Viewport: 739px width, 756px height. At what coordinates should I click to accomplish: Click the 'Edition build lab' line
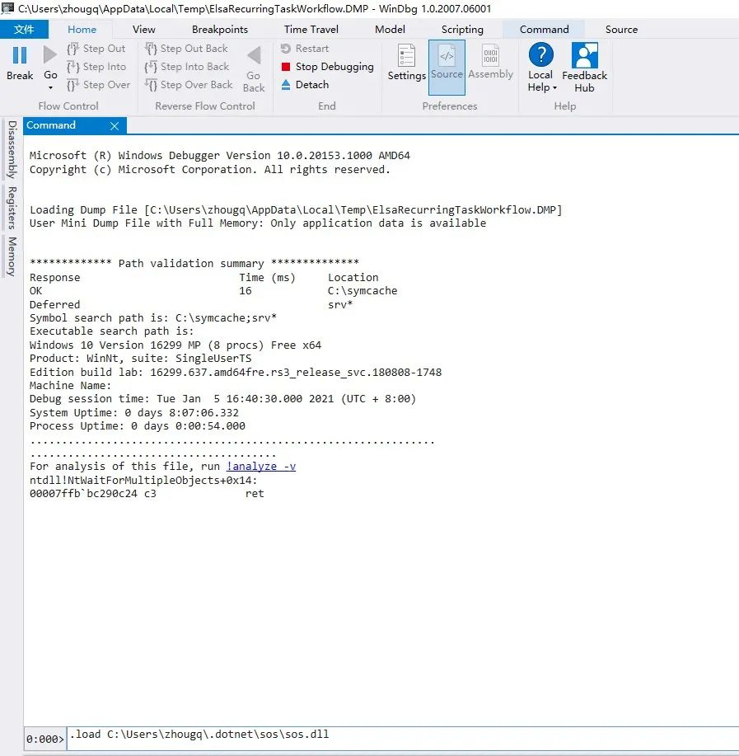click(236, 372)
